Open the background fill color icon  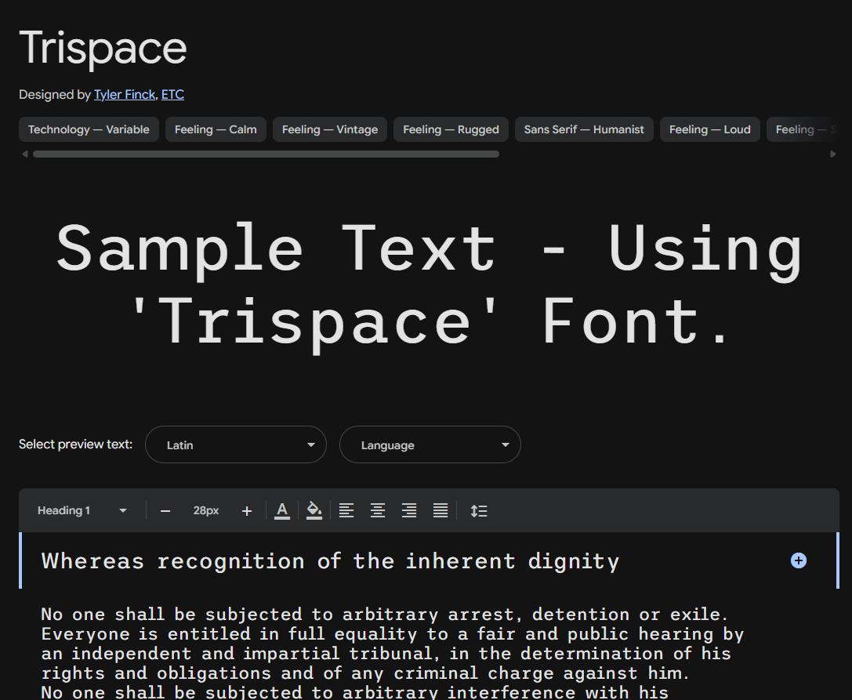pyautogui.click(x=314, y=511)
